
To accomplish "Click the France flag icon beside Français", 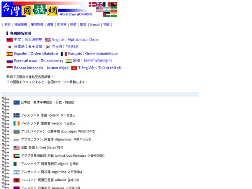I will tap(63, 54).
